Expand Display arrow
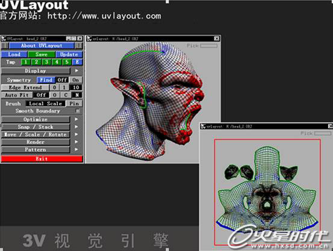This screenshot has height=251, width=333. (76, 70)
